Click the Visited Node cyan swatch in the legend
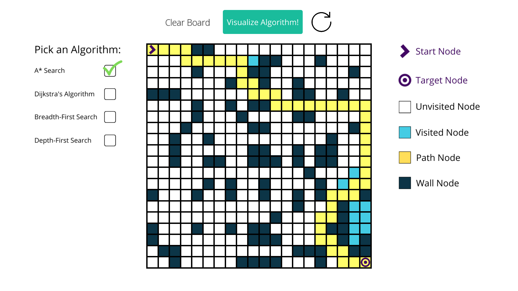 tap(404, 132)
